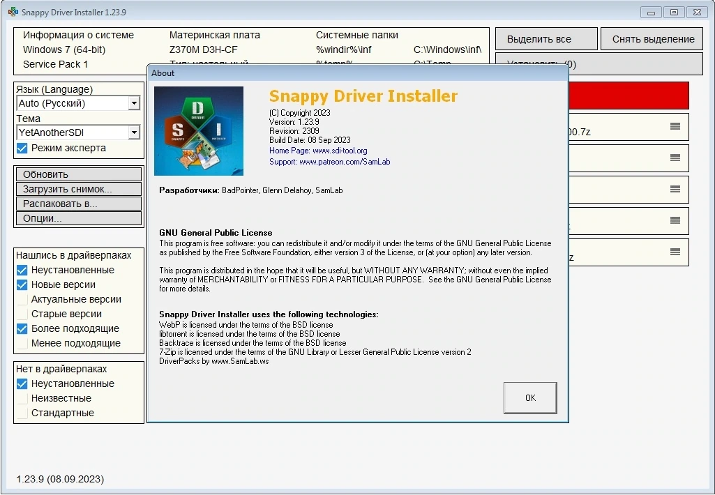Enable the Актуальные версии checkbox

click(22, 300)
